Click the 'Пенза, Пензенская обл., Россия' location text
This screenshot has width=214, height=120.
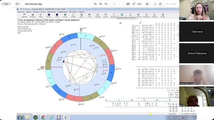coord(31,24)
